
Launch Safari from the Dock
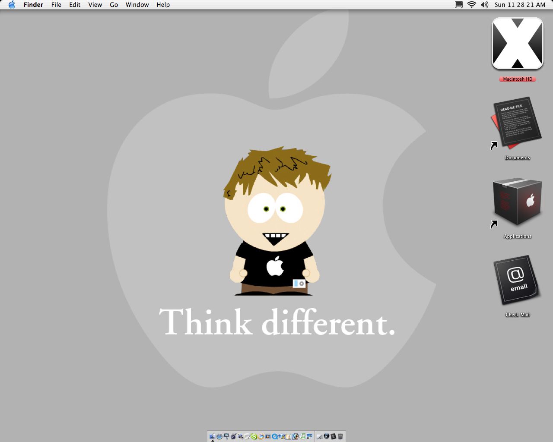click(x=219, y=436)
